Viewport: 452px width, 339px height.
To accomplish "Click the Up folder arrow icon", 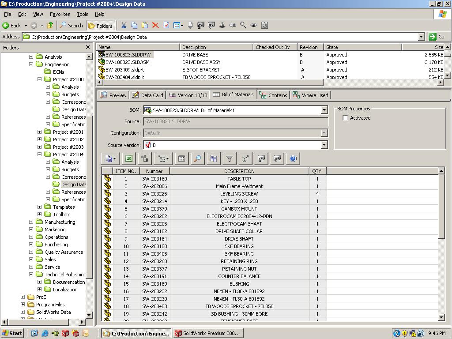I will point(50,26).
